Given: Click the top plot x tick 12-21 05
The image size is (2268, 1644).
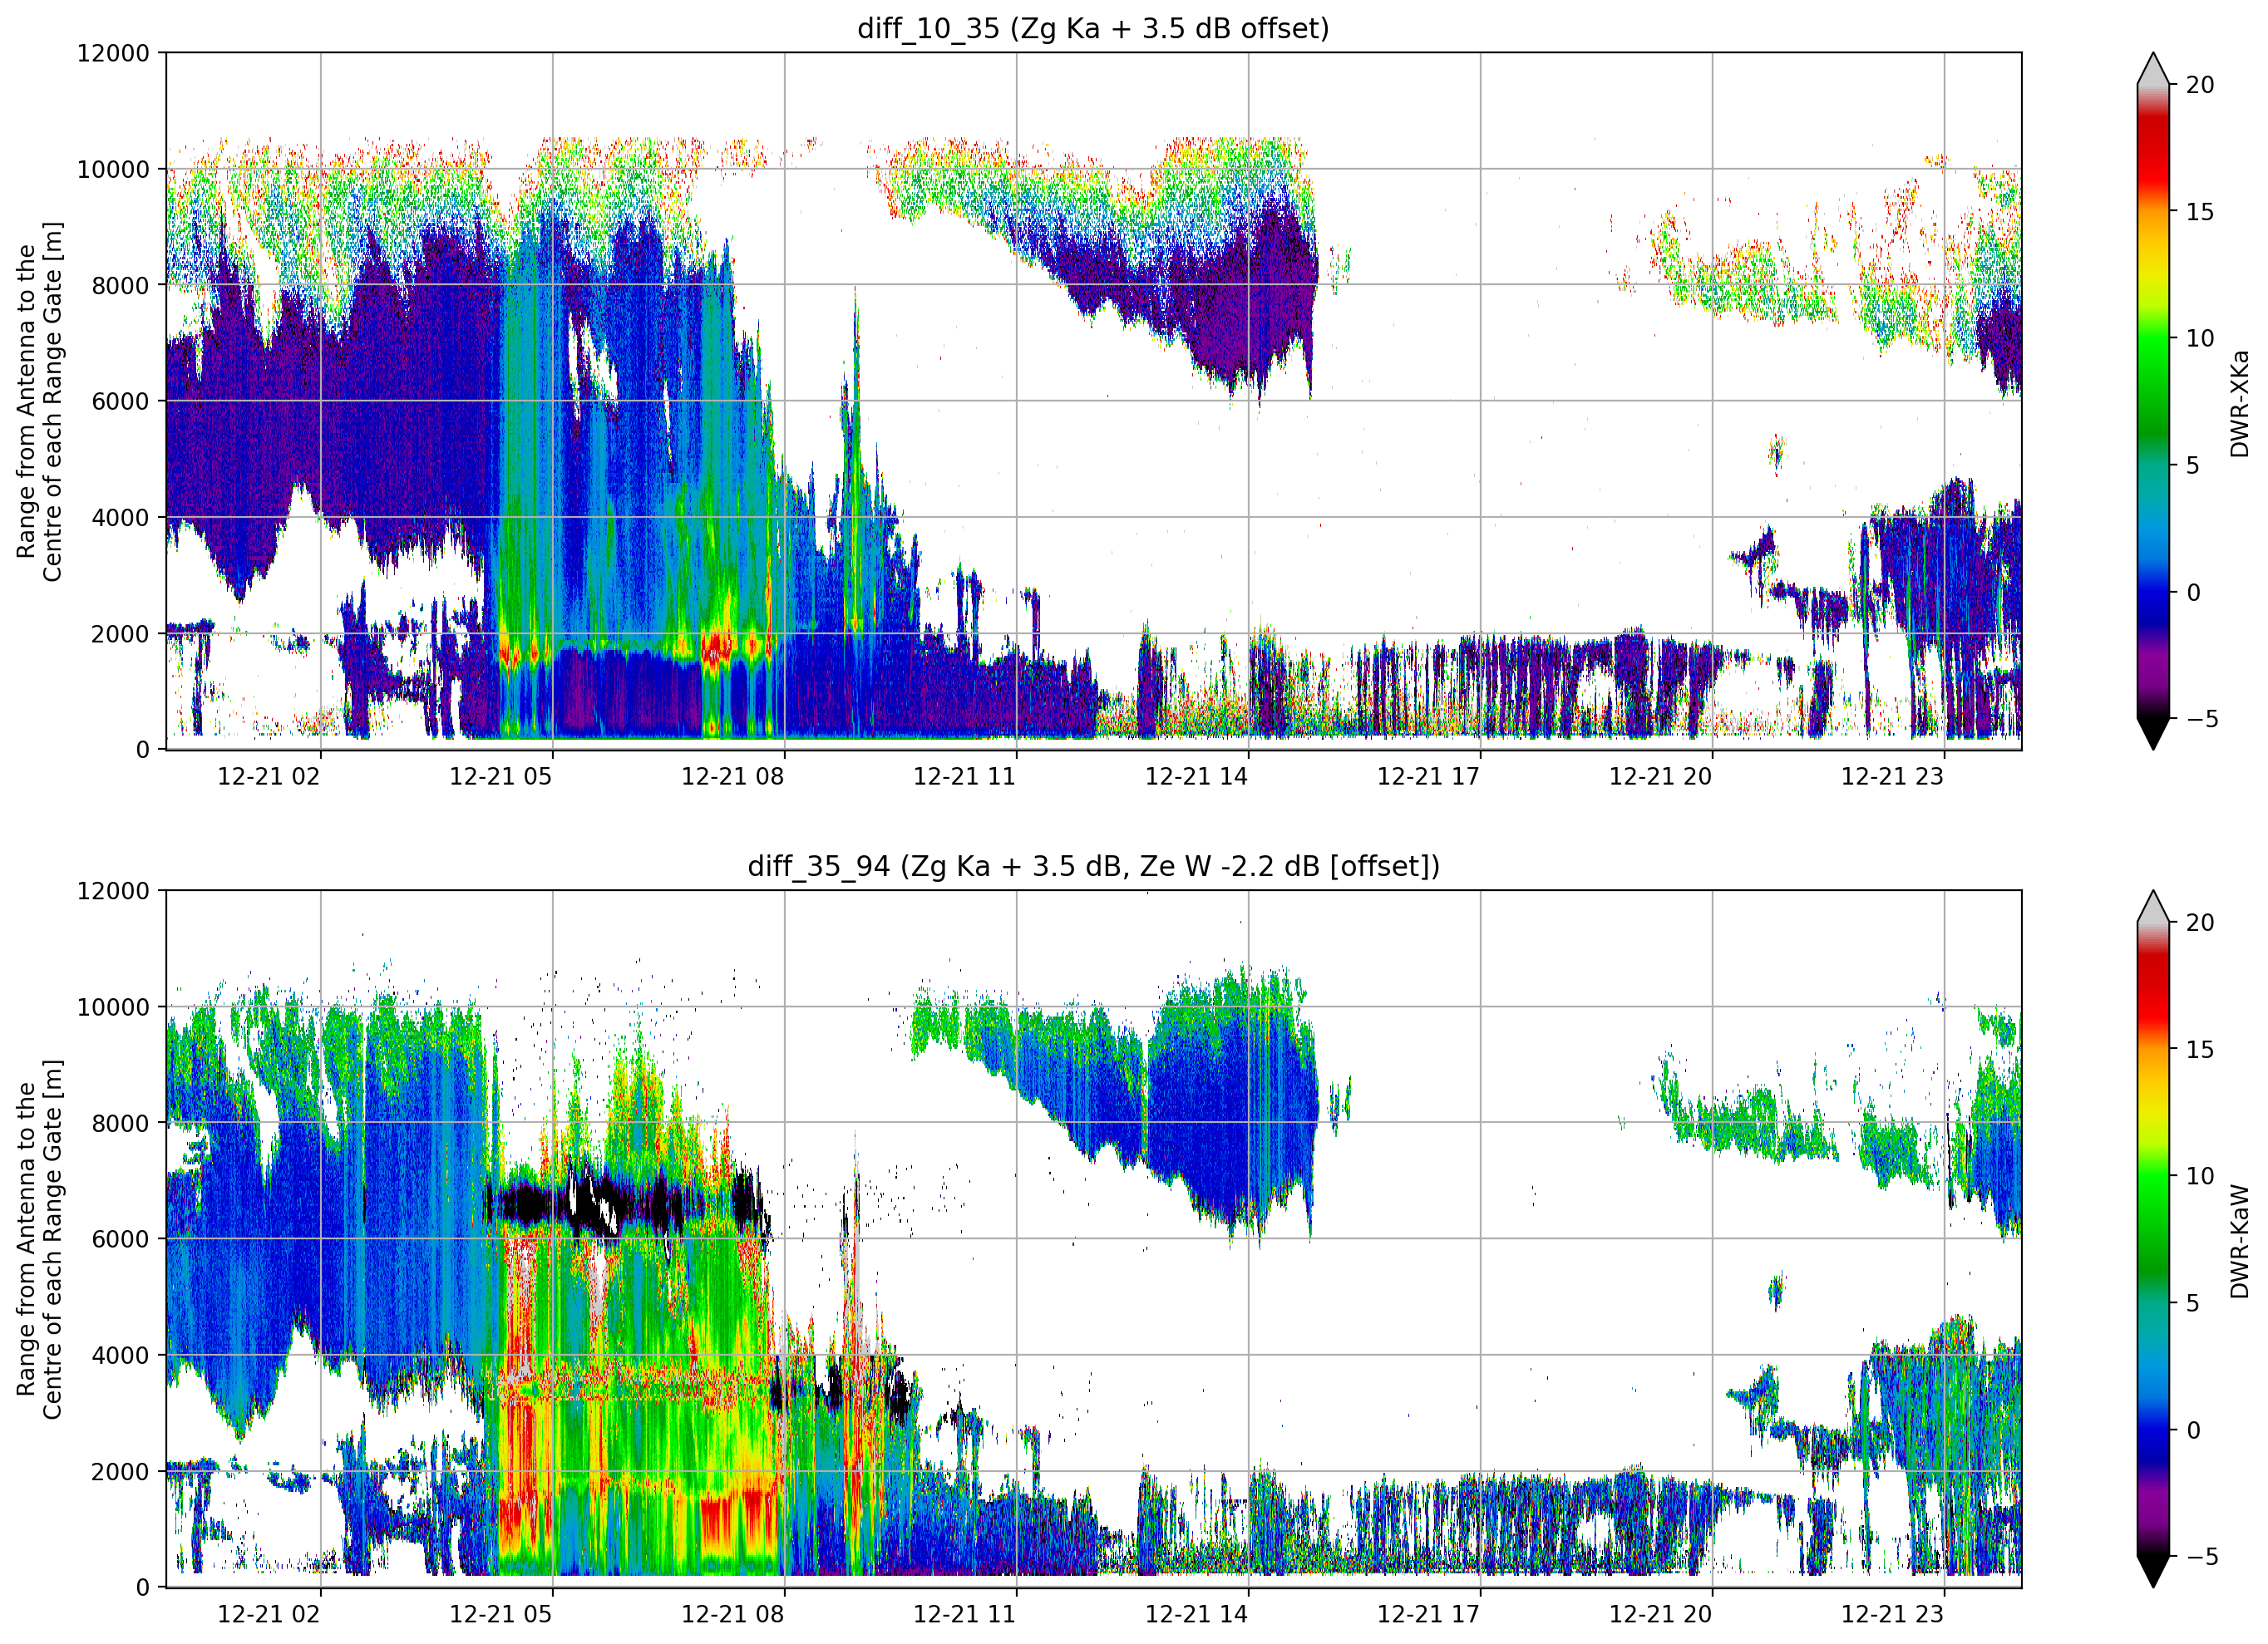Looking at the screenshot, I should [x=501, y=777].
